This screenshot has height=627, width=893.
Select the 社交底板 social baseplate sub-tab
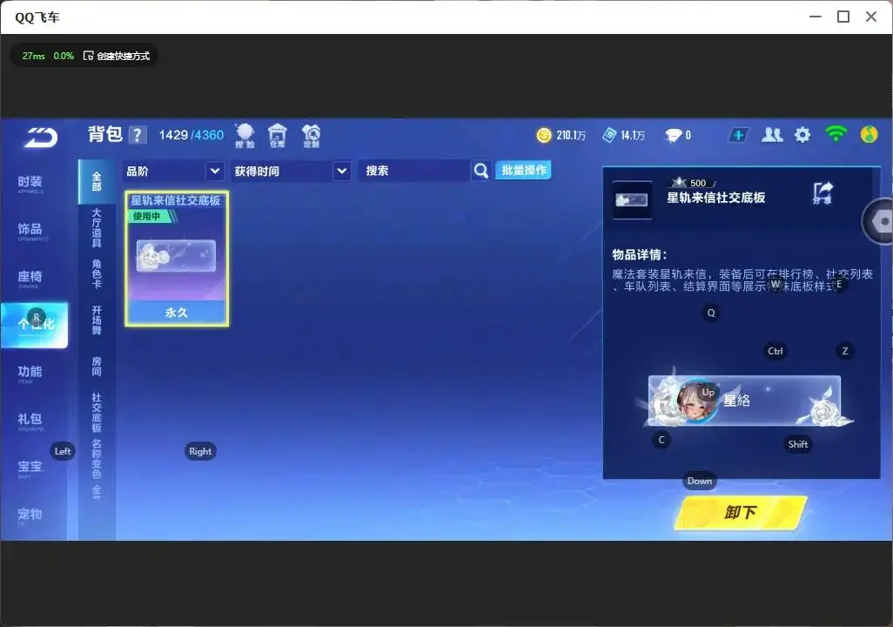coord(97,412)
